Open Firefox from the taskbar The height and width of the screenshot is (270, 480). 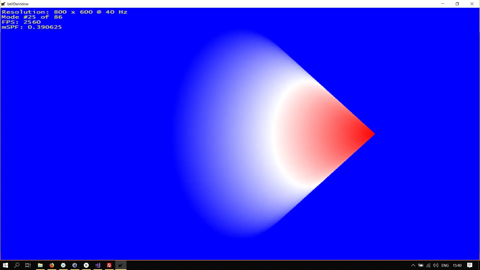click(x=51, y=265)
